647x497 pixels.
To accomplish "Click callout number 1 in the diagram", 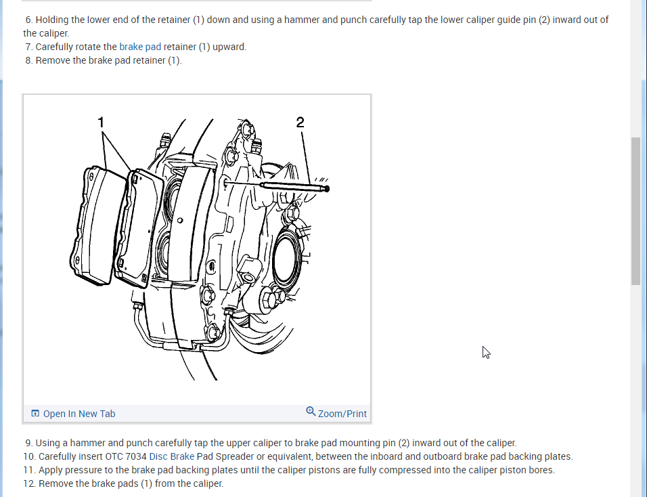I will click(x=101, y=123).
